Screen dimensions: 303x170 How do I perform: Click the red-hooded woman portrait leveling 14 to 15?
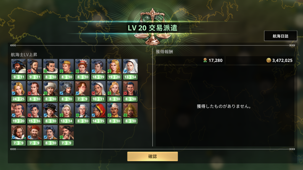[x=98, y=110]
